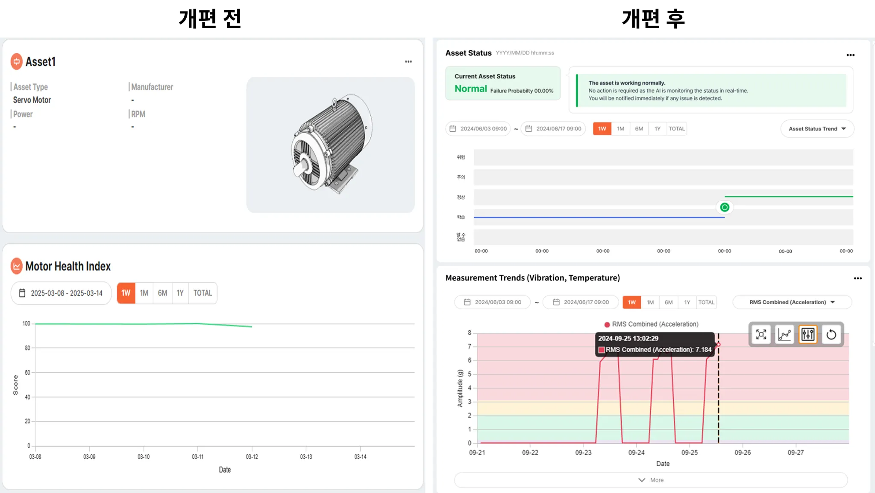This screenshot has width=875, height=493.
Task: Click the chart settings sliders icon
Action: [x=807, y=334]
